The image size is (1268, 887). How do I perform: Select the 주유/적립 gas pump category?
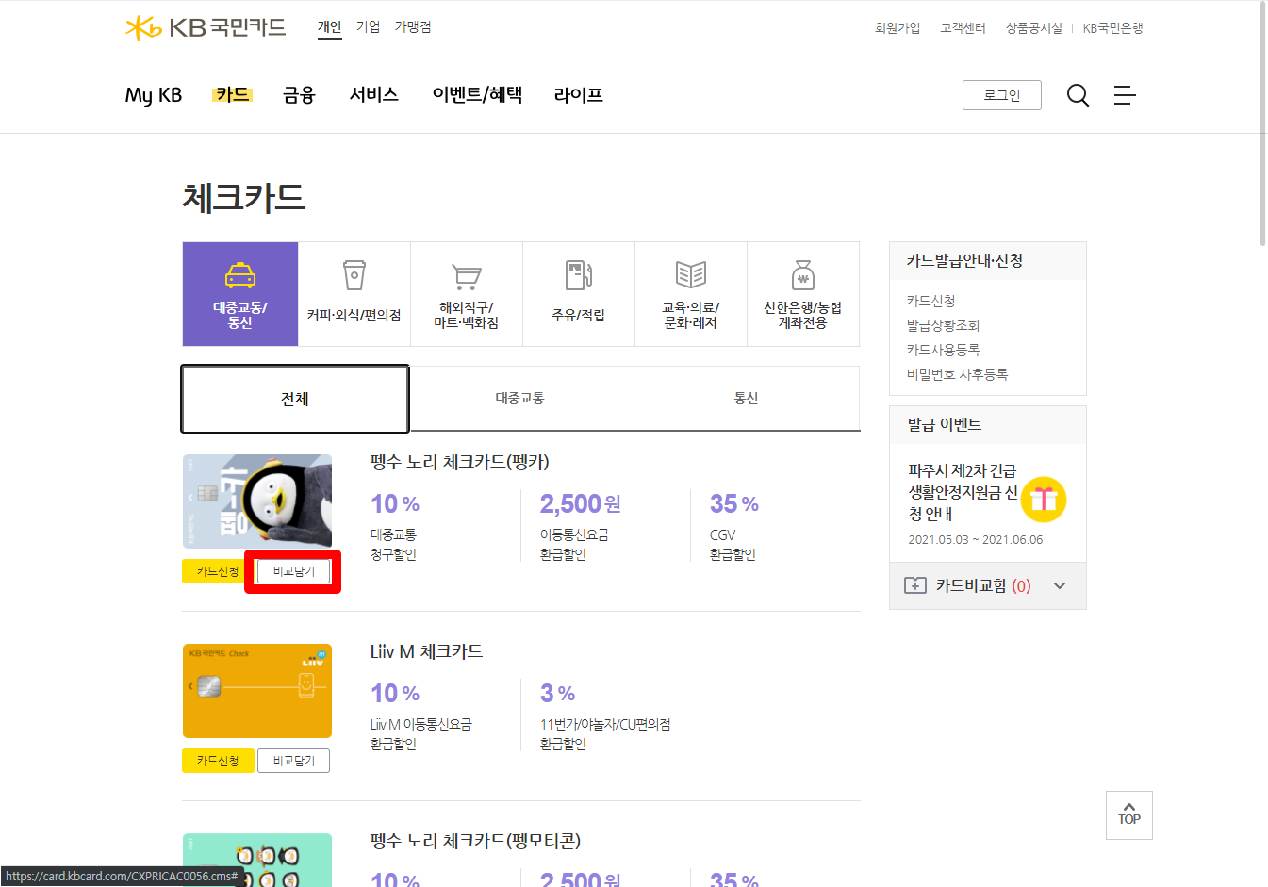pyautogui.click(x=579, y=294)
